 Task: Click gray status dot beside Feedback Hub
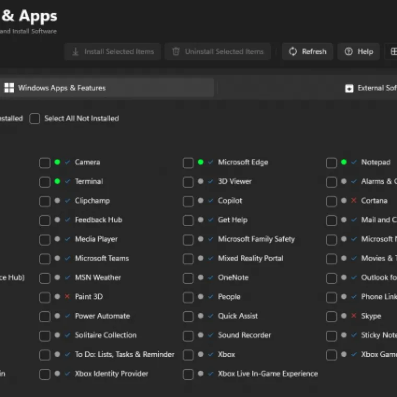point(57,219)
